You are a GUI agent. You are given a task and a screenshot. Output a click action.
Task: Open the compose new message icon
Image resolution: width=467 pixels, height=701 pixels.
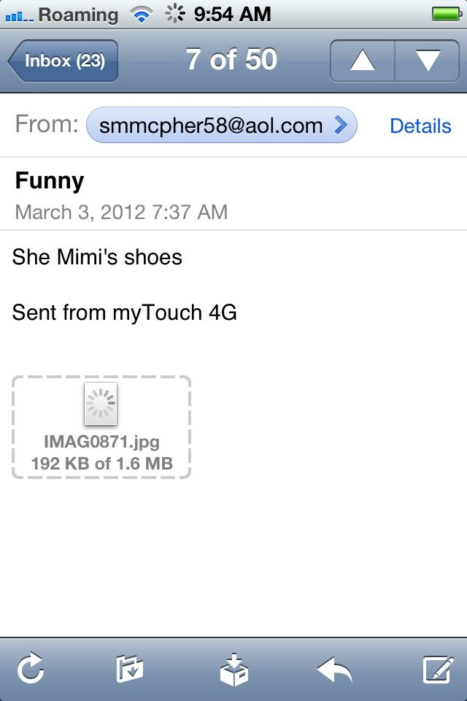(439, 670)
